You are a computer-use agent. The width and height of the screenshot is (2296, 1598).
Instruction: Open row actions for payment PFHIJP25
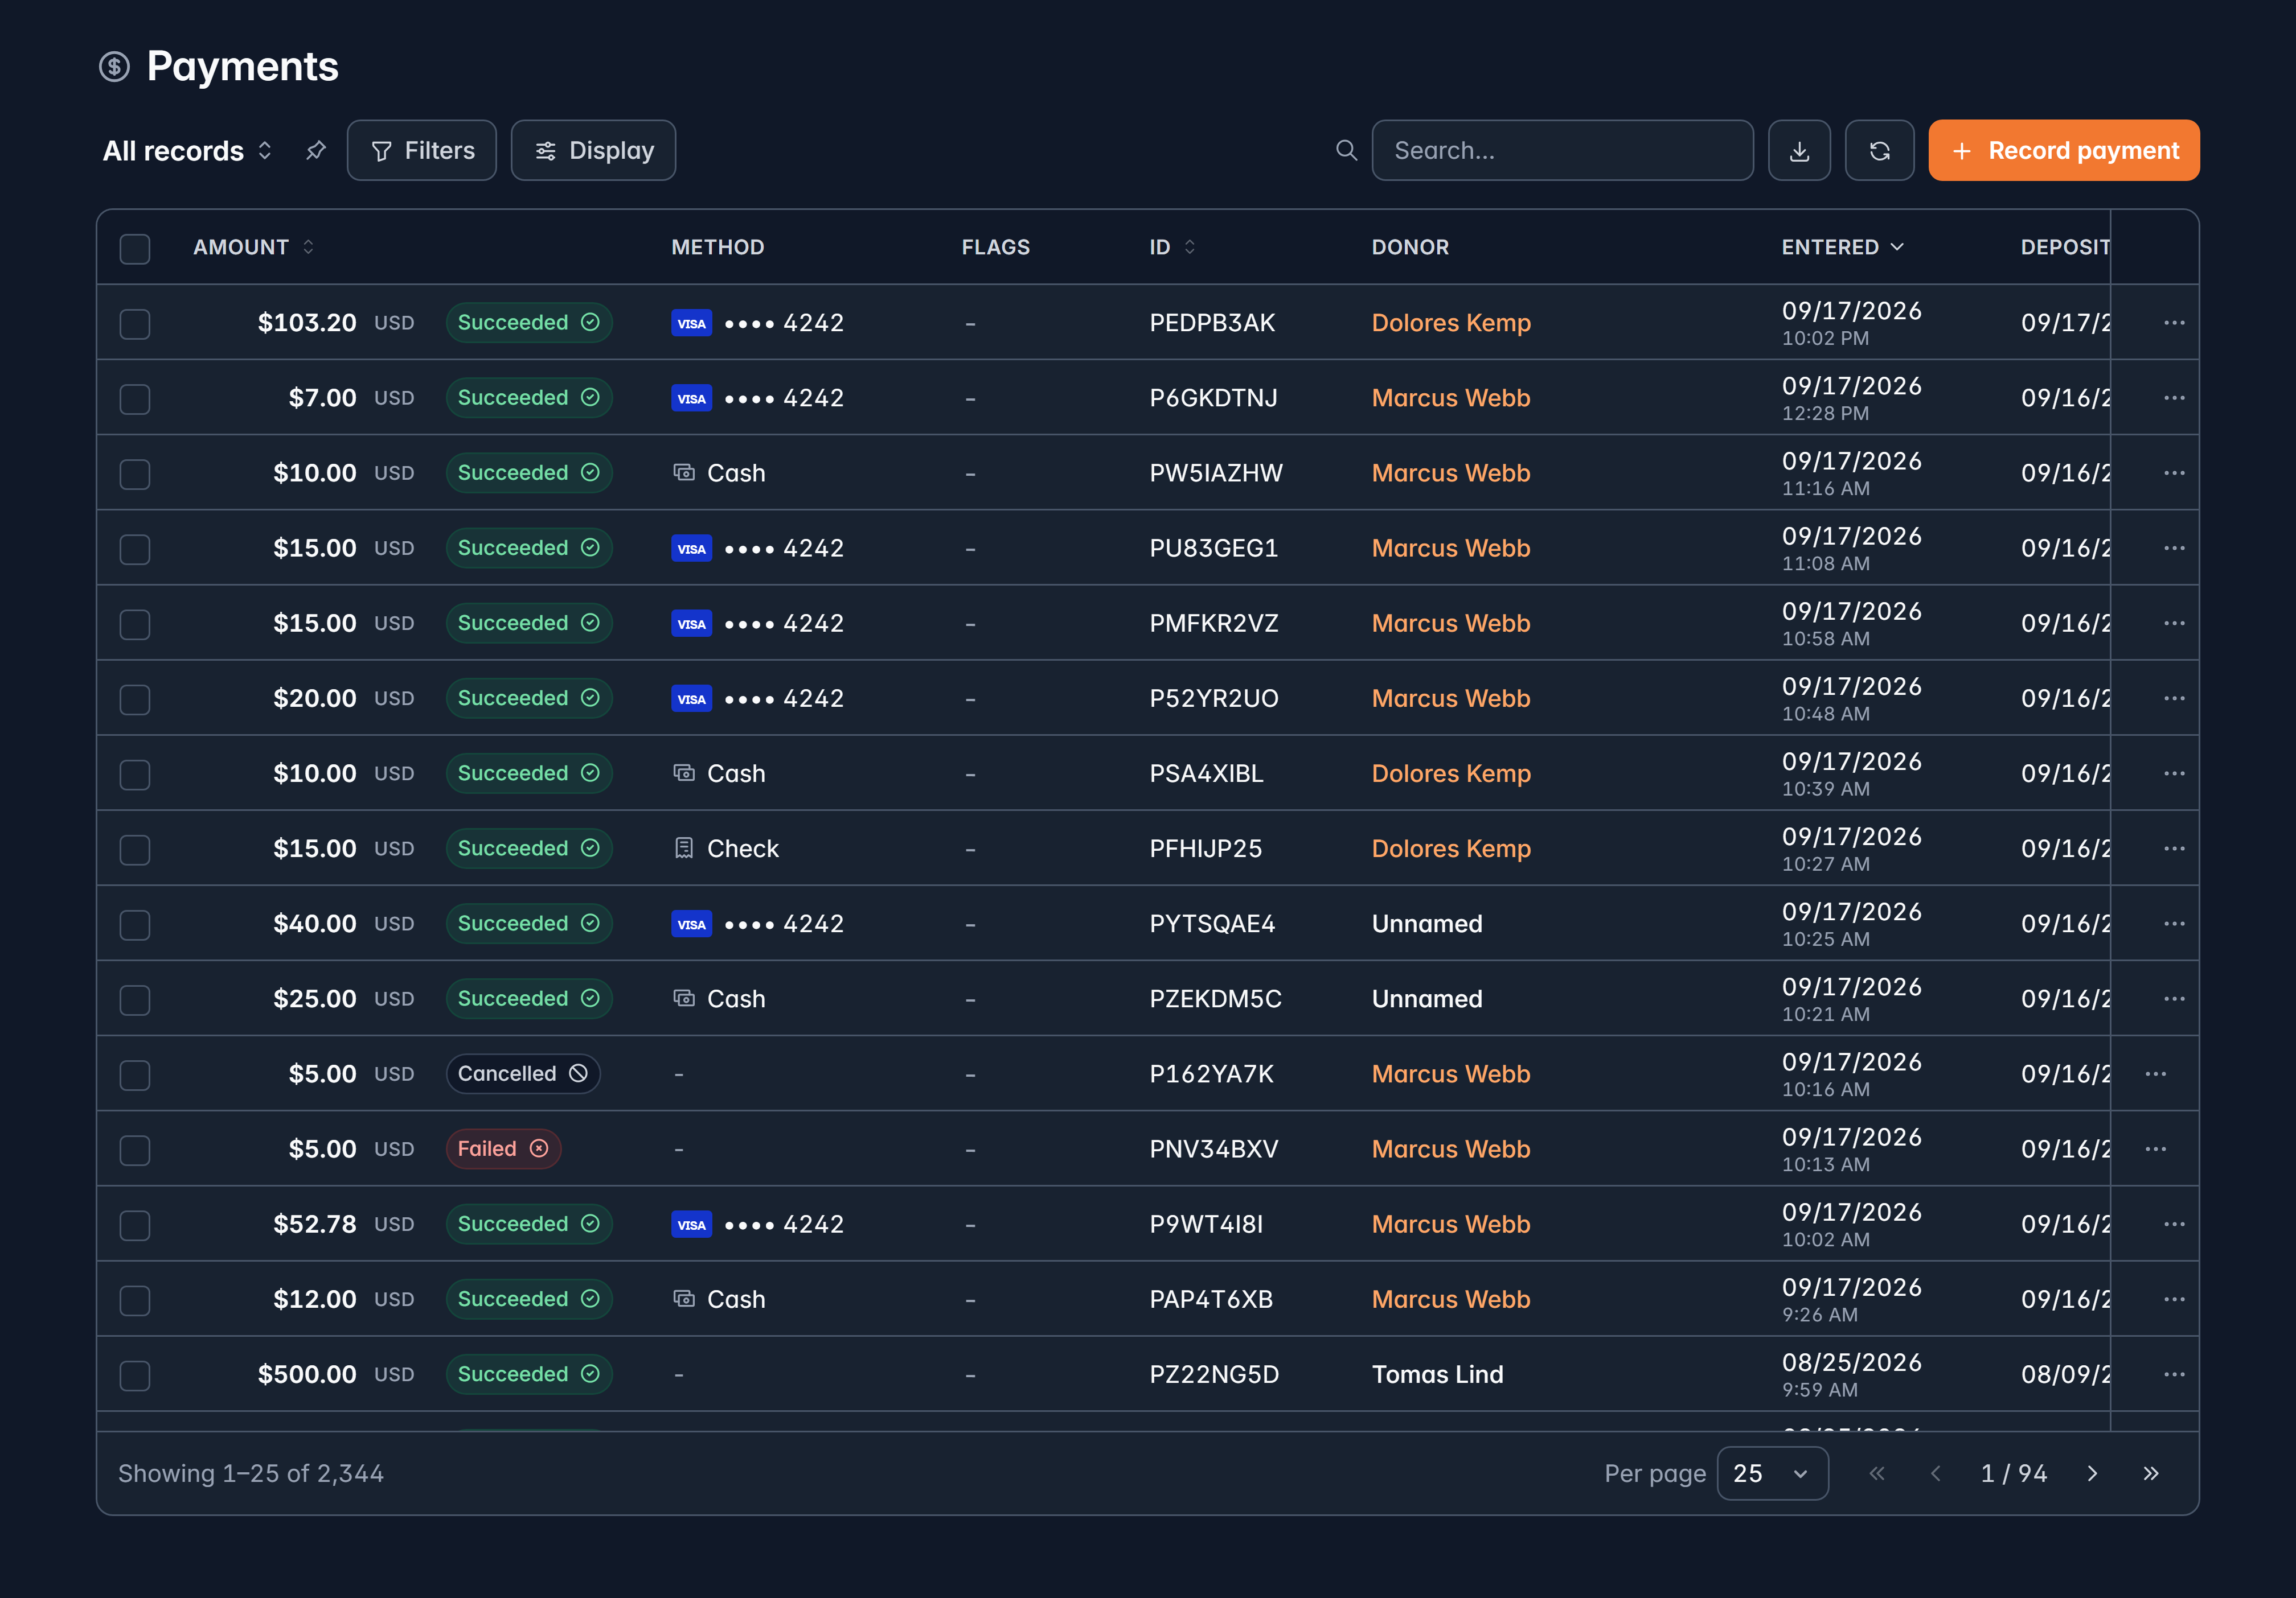pos(2174,849)
